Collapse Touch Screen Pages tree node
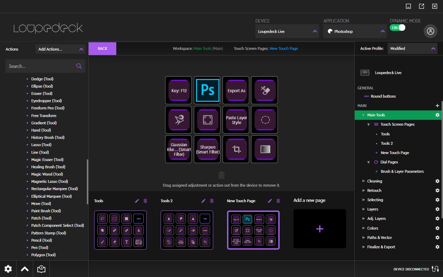443x277 pixels. [369, 124]
